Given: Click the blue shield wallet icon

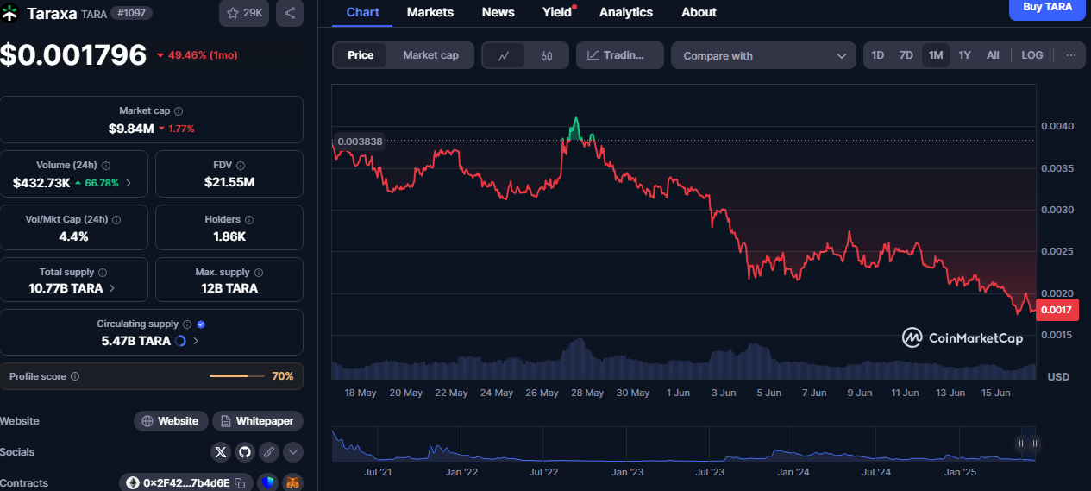Looking at the screenshot, I should 266,483.
